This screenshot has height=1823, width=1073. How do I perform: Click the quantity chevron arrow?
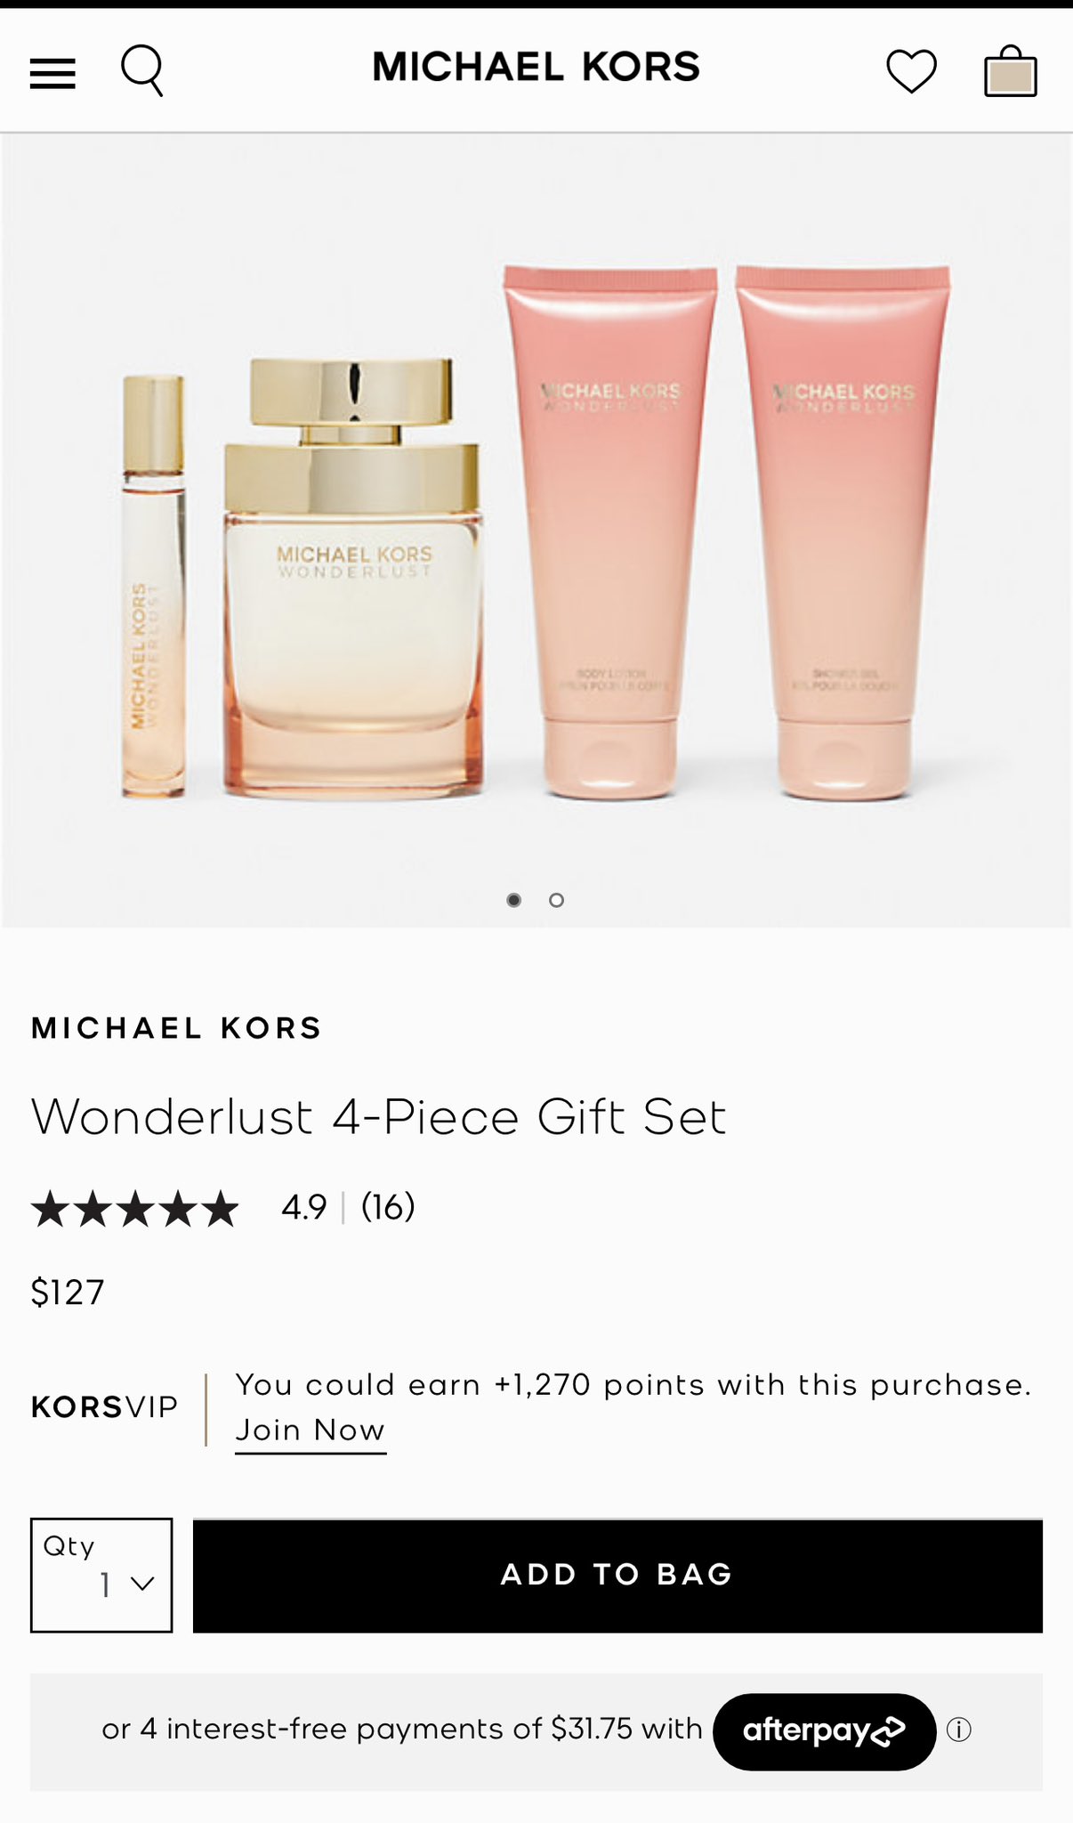point(142,1584)
